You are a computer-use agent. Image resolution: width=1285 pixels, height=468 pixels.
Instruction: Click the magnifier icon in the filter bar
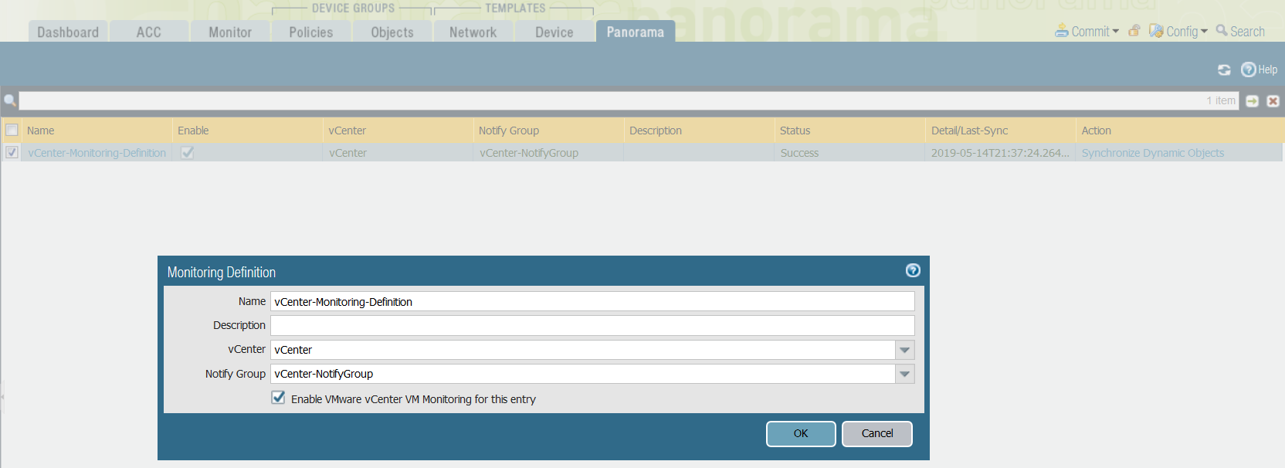[x=10, y=100]
